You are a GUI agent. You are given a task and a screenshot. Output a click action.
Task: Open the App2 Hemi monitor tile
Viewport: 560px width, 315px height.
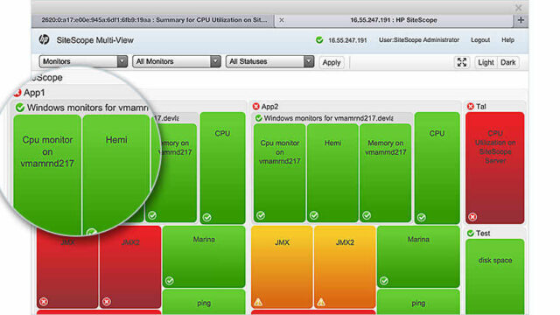pos(332,173)
